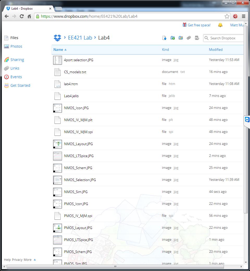Click the Lab4.jelib file icon
250x271 pixels.
pos(58,96)
